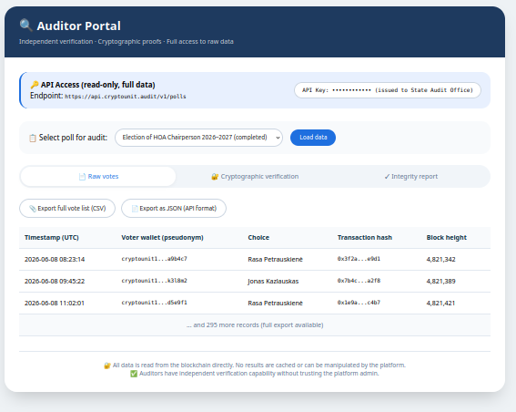Click the API endpoint URL text

126,97
